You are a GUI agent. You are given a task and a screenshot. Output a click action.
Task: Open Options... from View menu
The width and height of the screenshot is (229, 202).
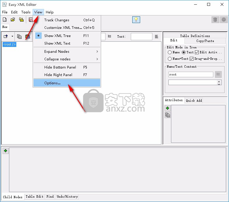[x=67, y=83]
